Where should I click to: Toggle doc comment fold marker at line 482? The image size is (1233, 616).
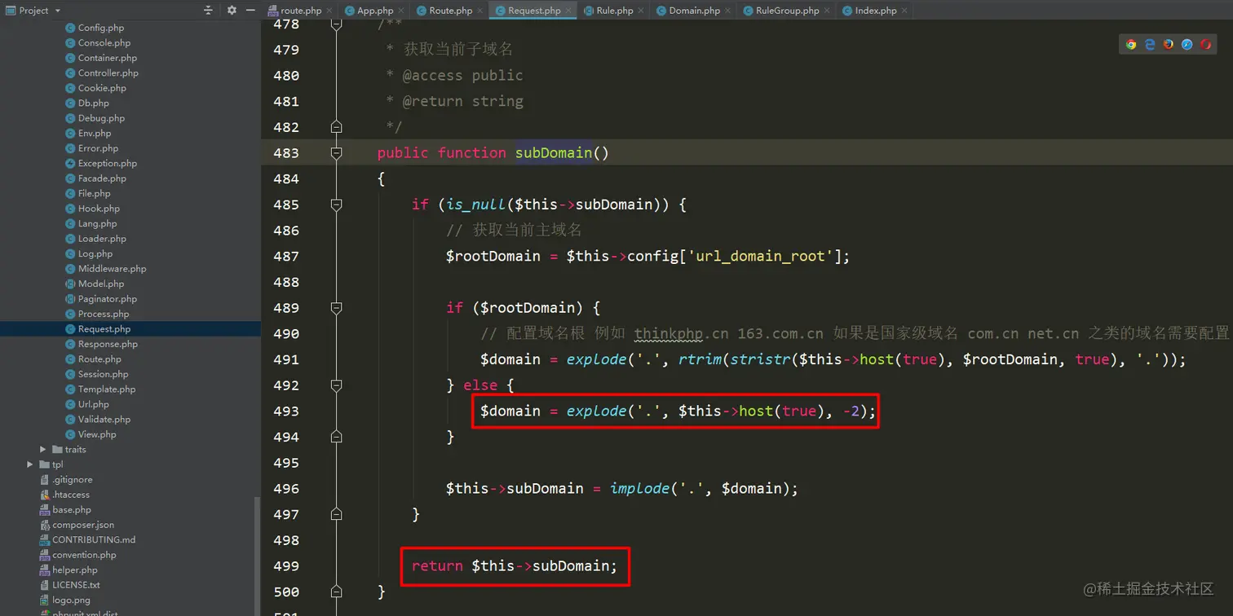pos(336,127)
